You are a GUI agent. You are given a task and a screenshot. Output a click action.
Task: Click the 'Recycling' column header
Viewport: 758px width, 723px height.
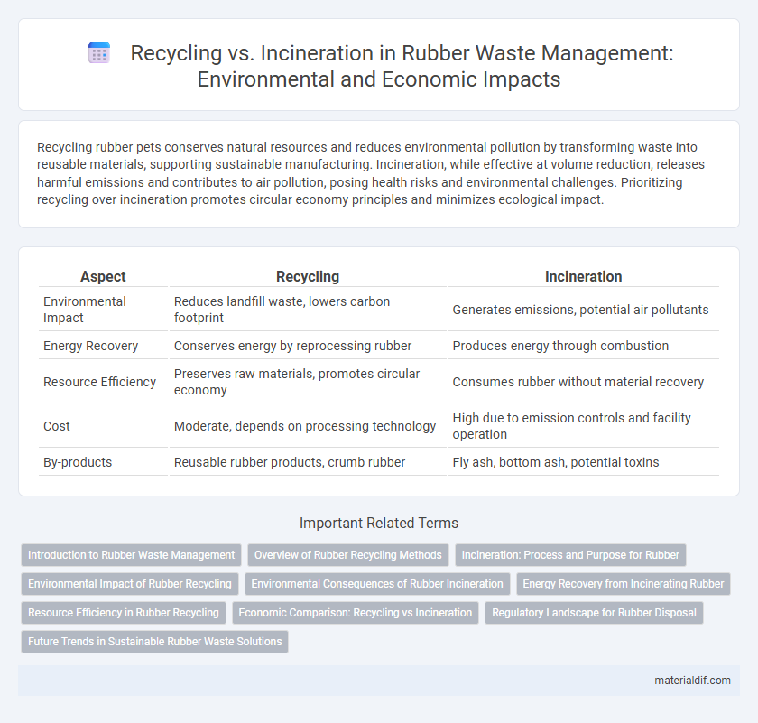(x=308, y=276)
